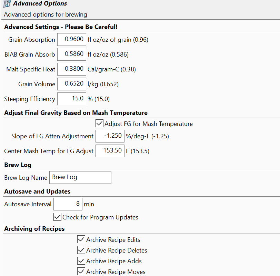The height and width of the screenshot is (276, 280).
Task: Disable Archive Recipe Edits checkbox
Action: coord(81,239)
